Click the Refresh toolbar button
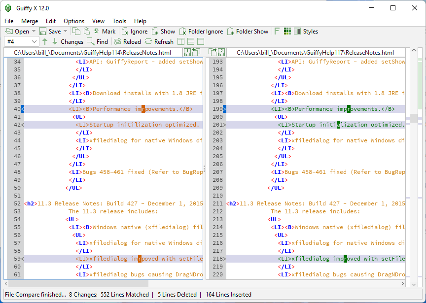 (x=159, y=41)
